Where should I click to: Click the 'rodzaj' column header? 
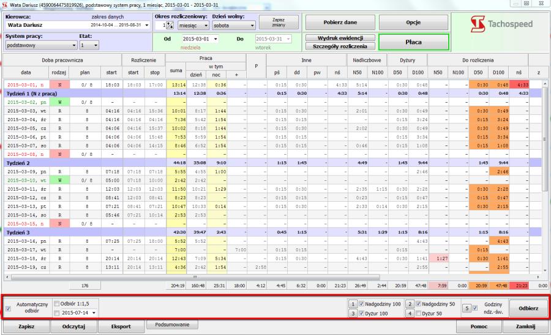pos(59,72)
